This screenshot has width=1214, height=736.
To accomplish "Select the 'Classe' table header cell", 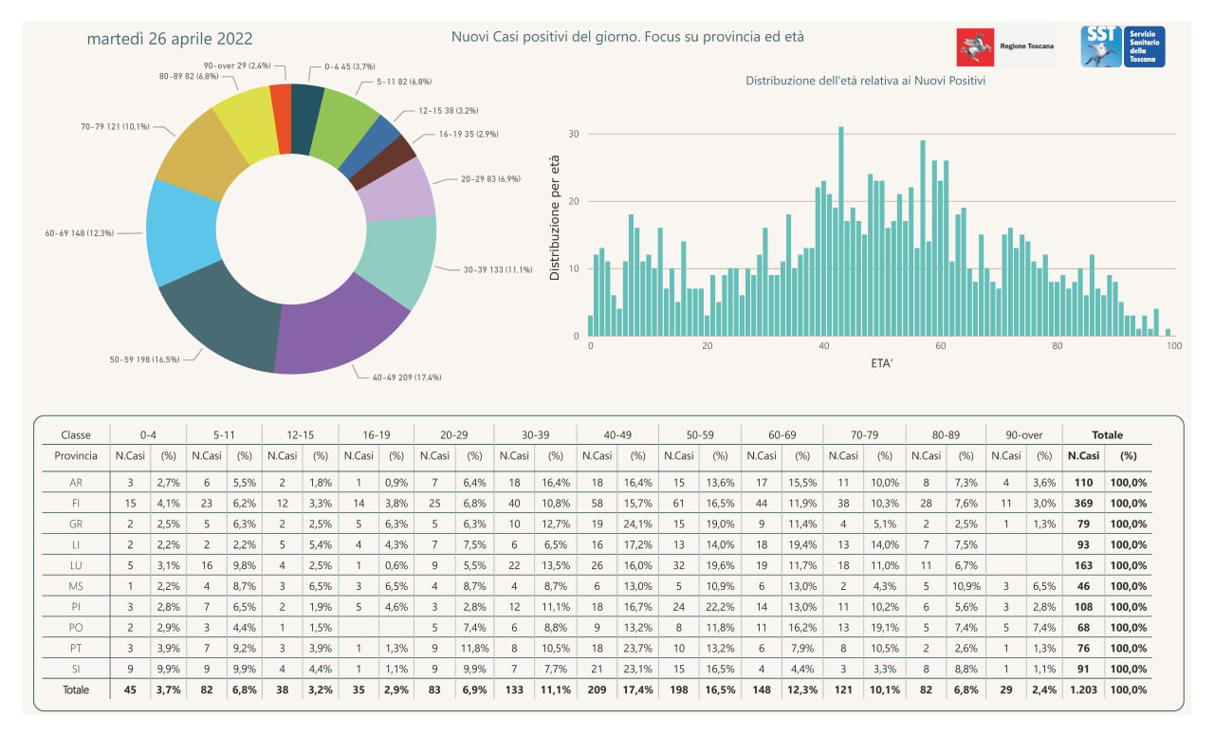I will (76, 434).
